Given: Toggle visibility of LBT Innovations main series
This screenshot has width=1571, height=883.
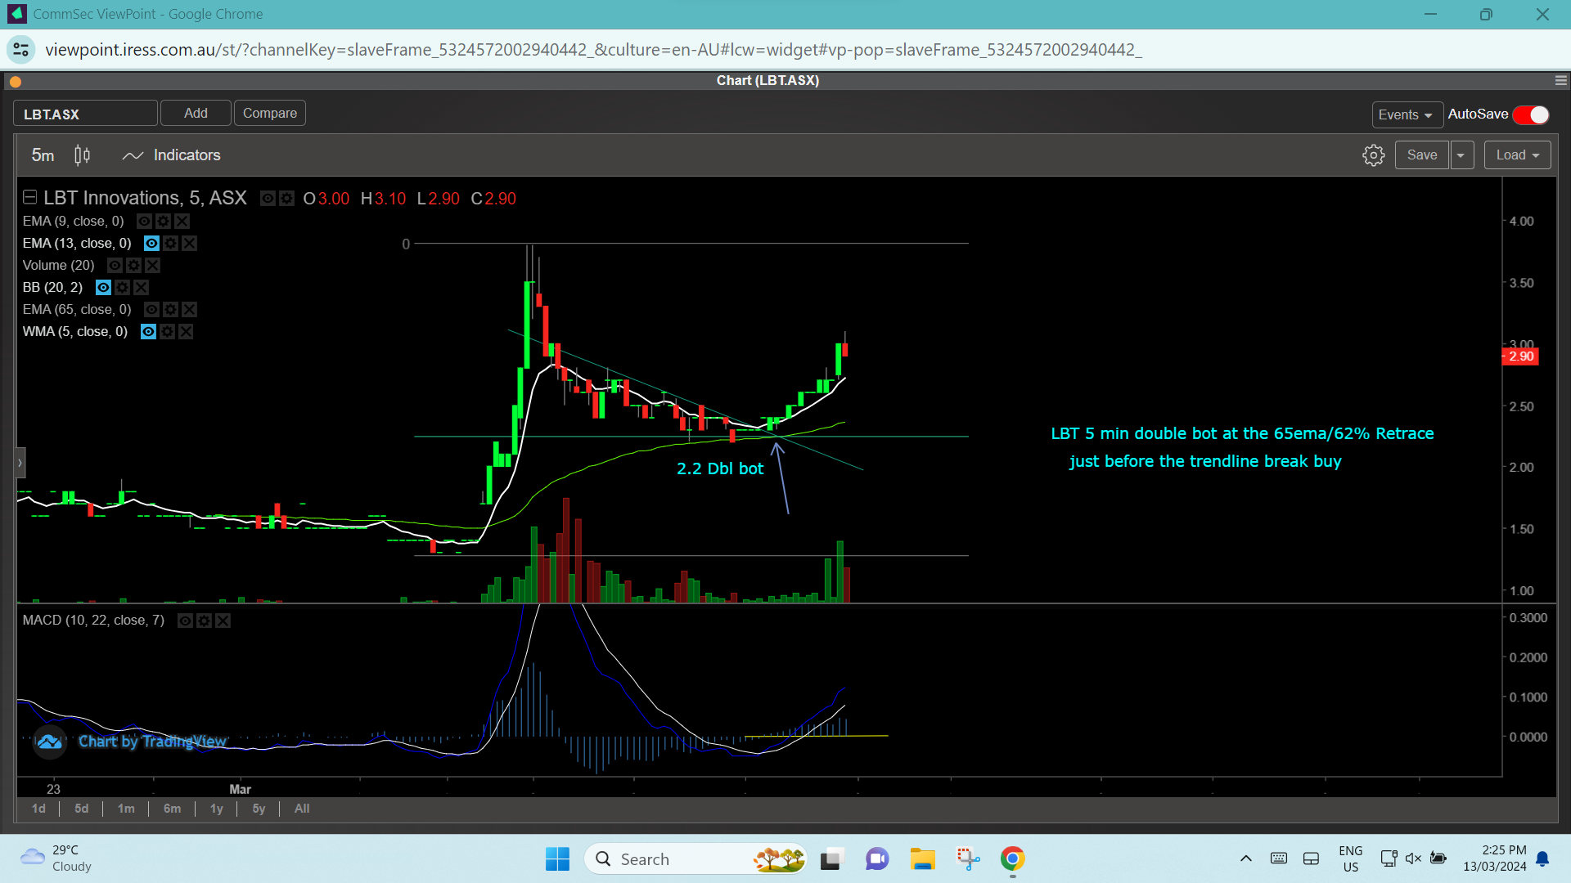Looking at the screenshot, I should point(268,199).
